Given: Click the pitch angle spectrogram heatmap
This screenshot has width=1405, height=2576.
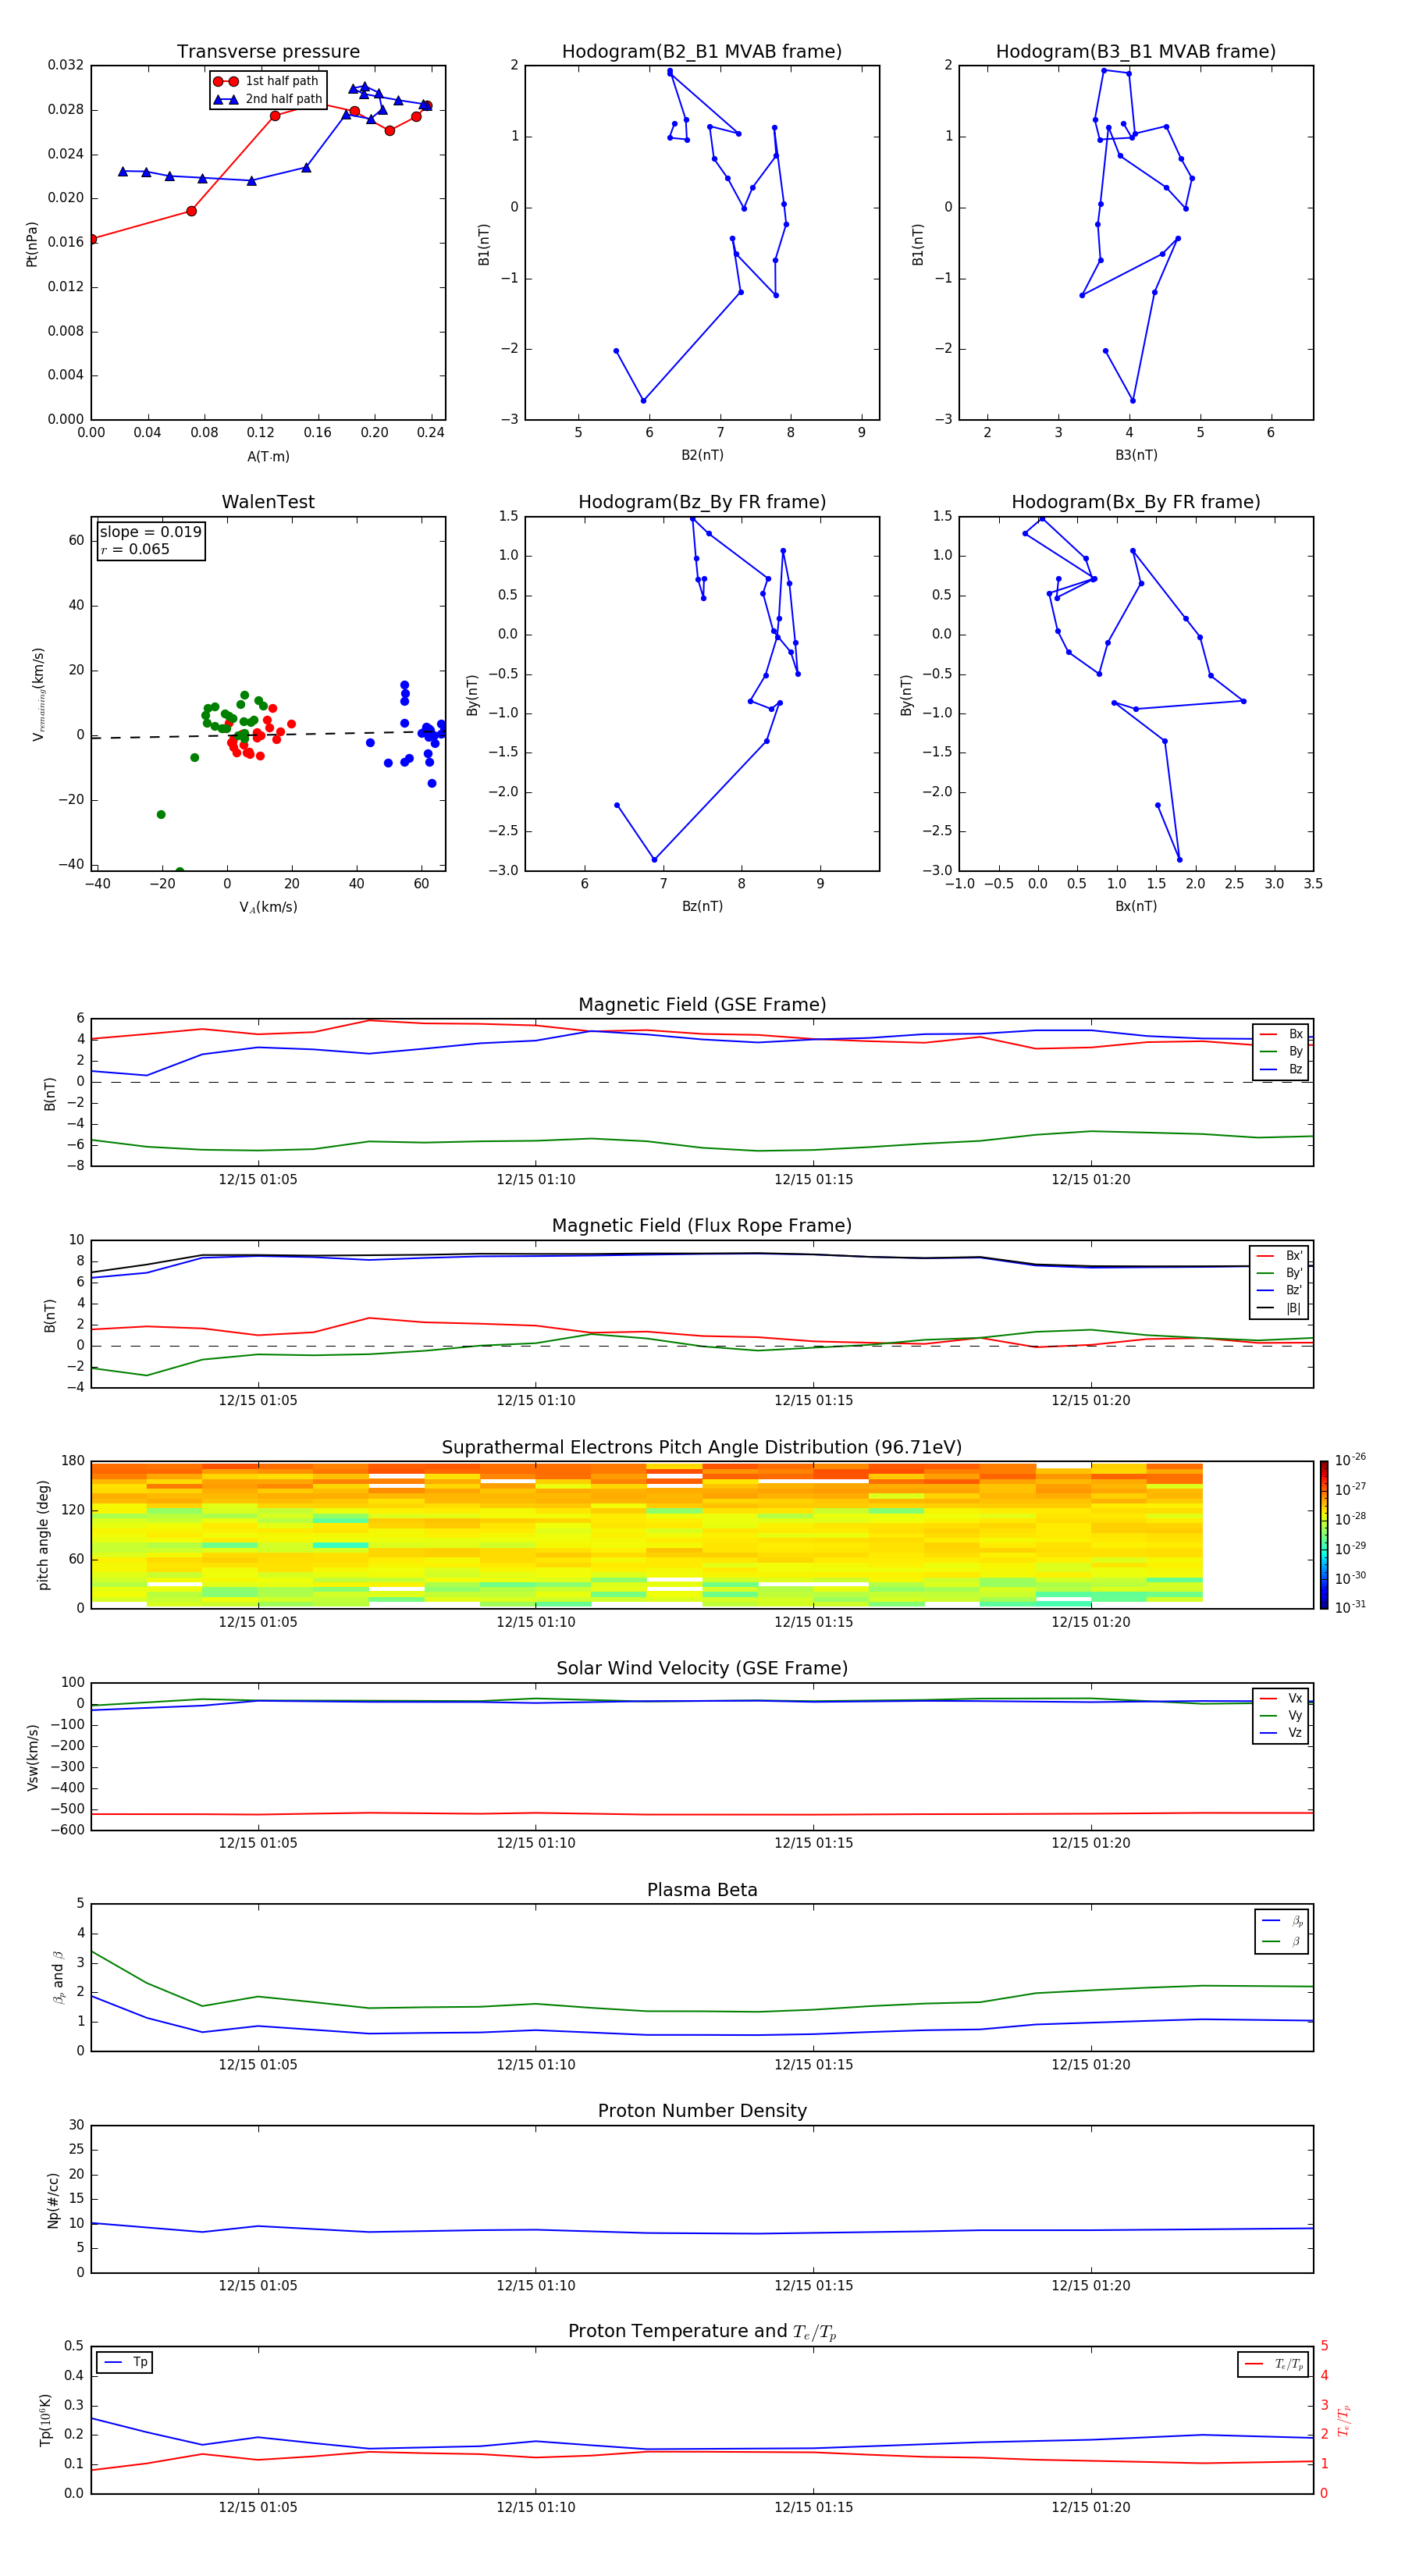Looking at the screenshot, I should click(647, 1535).
